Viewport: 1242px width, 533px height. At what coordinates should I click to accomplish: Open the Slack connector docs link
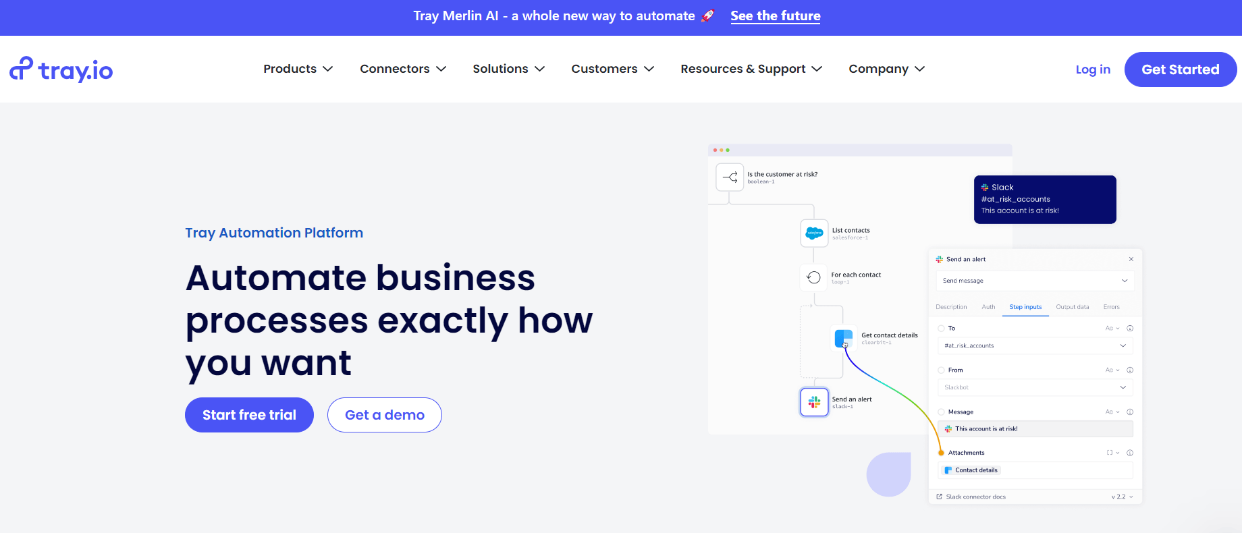coord(975,497)
